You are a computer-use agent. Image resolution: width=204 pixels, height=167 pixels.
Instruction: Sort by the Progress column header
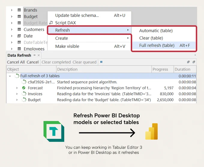163,69
